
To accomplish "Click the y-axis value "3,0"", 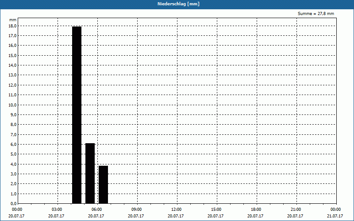I will pos(14,174).
